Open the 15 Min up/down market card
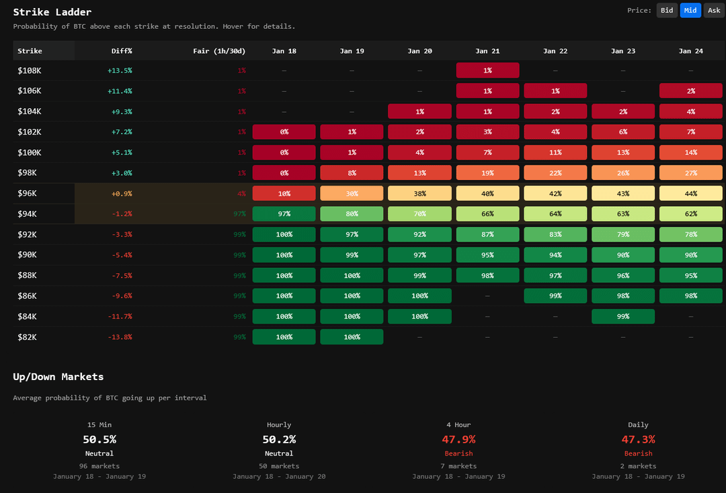 [99, 450]
